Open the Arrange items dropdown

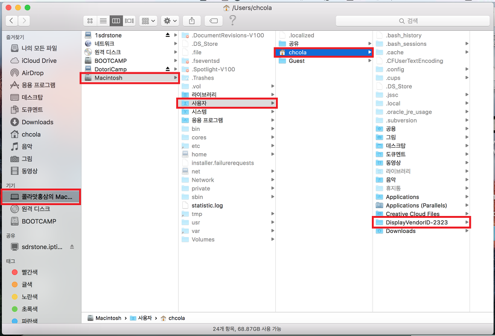pyautogui.click(x=148, y=21)
